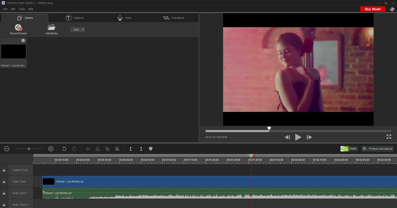The height and width of the screenshot is (208, 397).
Task: Select the audio waveform clip on Audio Track 1
Action: (x=220, y=194)
